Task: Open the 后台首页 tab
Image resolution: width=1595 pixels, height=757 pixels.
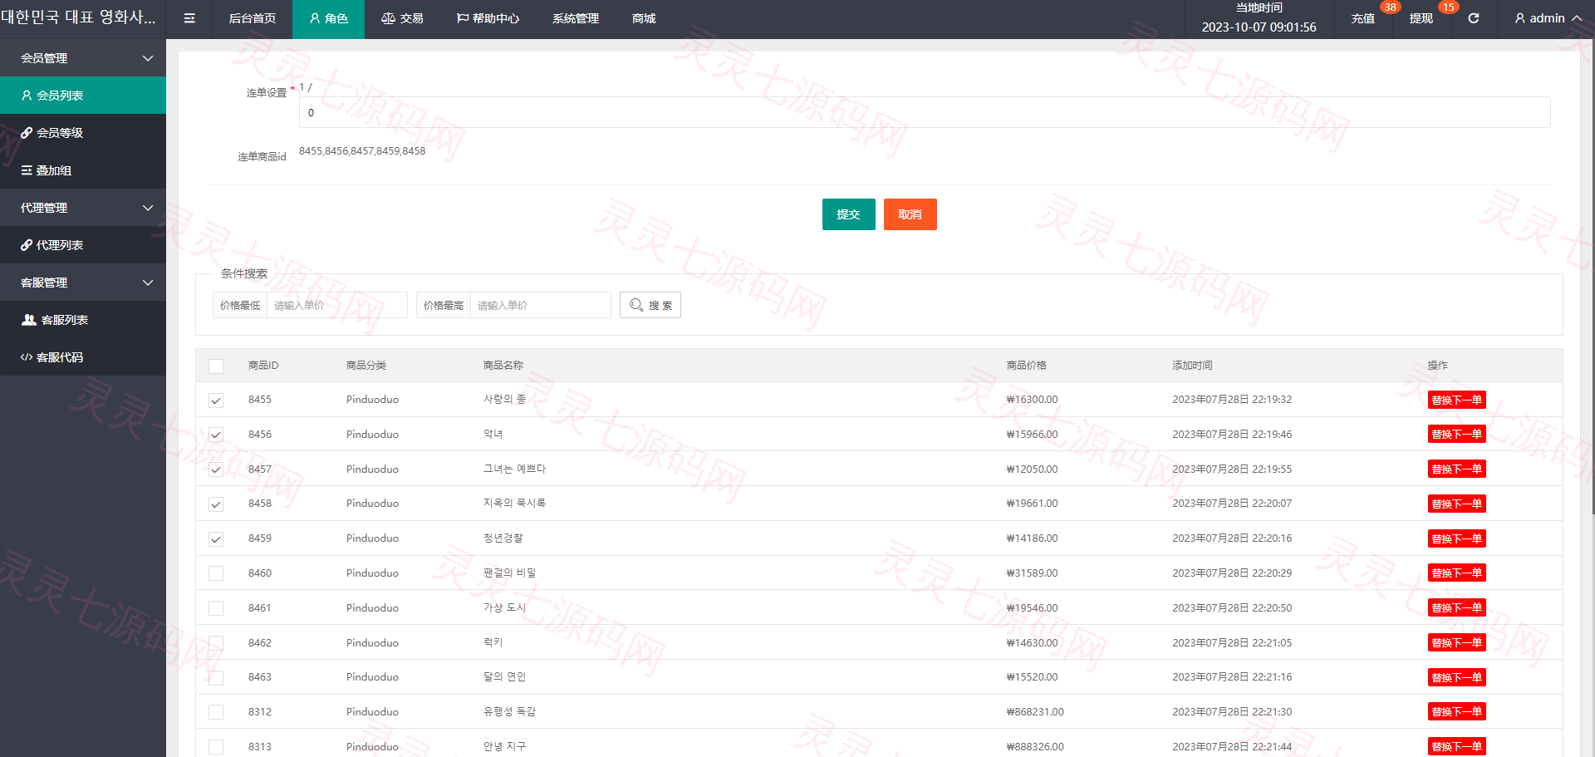Action: click(253, 18)
